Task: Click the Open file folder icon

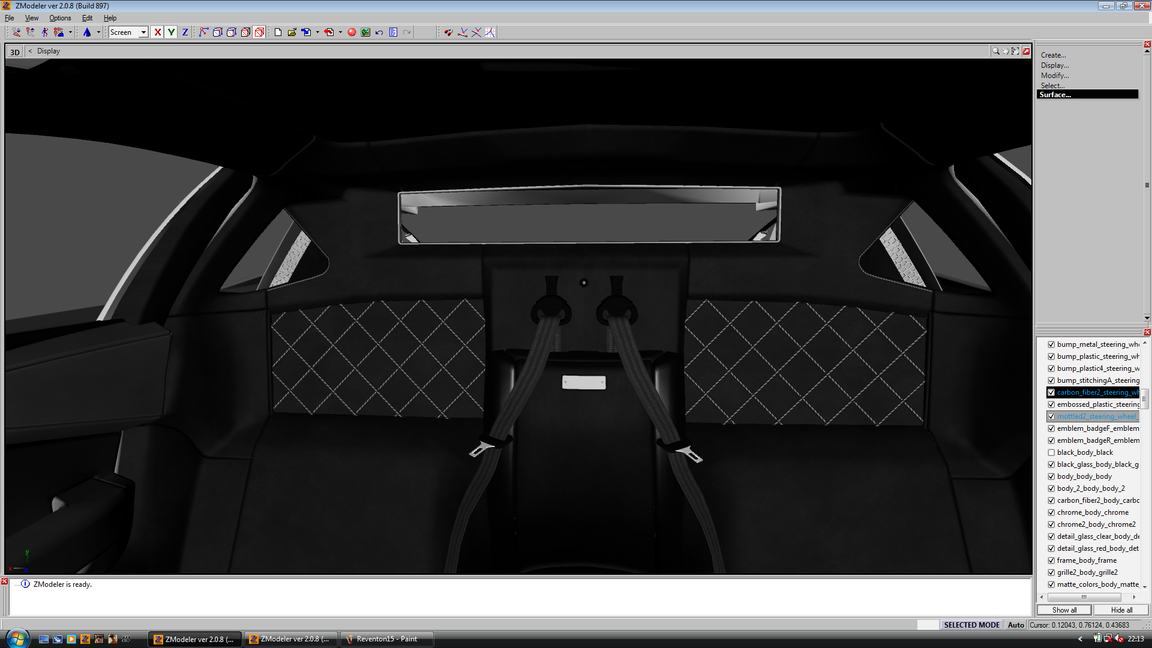Action: click(x=291, y=32)
